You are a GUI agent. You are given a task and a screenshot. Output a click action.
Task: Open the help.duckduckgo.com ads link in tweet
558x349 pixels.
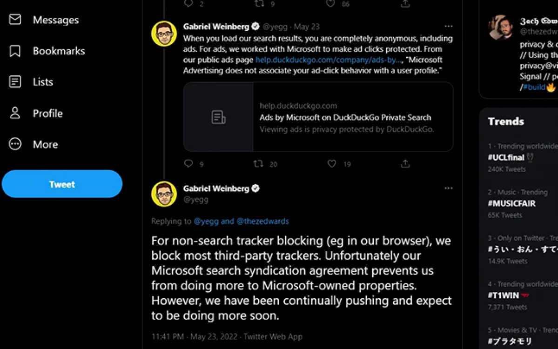coord(329,60)
